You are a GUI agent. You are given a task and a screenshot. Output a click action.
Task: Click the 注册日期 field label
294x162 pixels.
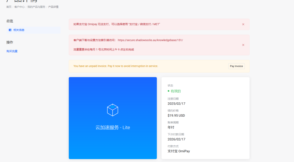pos(173,99)
